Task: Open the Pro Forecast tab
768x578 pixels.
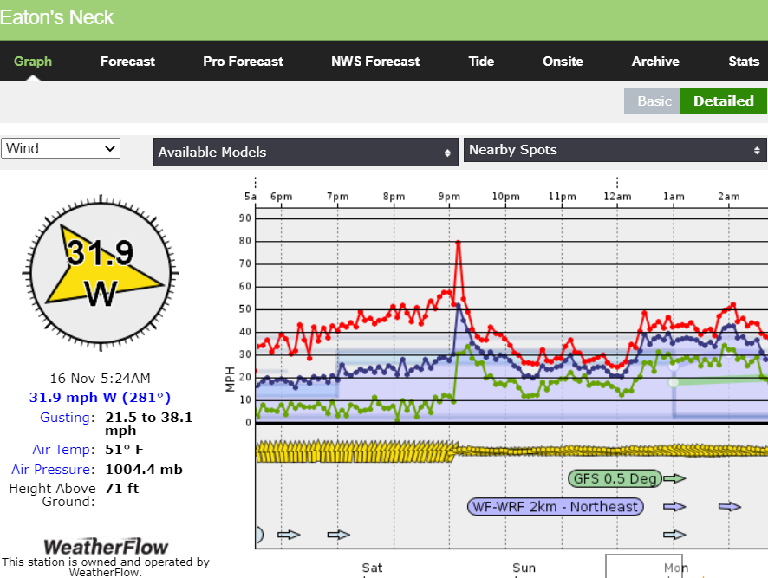Action: point(243,62)
